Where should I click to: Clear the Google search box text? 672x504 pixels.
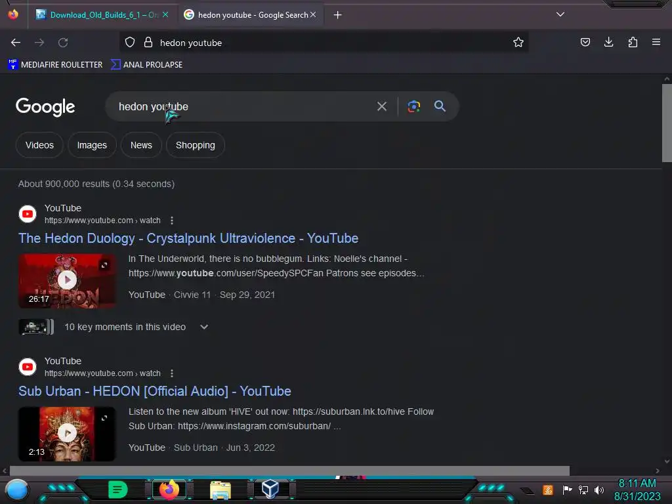point(382,106)
